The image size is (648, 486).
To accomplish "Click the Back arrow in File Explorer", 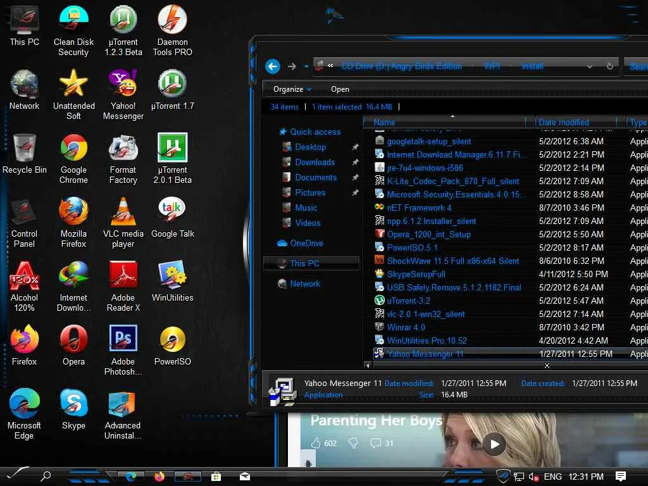I will [273, 66].
